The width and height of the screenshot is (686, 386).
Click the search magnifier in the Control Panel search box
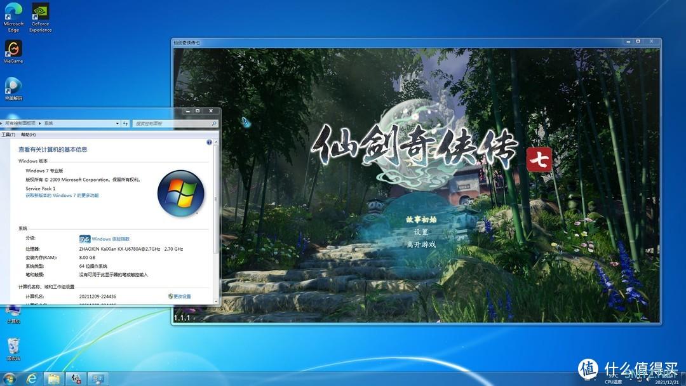214,124
